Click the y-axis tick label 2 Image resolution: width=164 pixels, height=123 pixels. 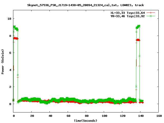[x=10, y=87]
